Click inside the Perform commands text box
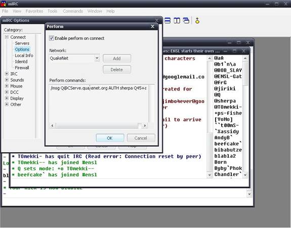Viewport: 291px width, 228px height. (99, 104)
